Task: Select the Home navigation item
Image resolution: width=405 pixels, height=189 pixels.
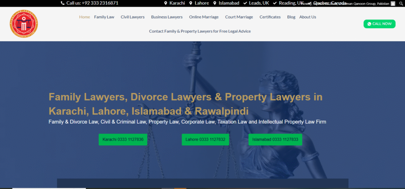Action: [x=85, y=17]
